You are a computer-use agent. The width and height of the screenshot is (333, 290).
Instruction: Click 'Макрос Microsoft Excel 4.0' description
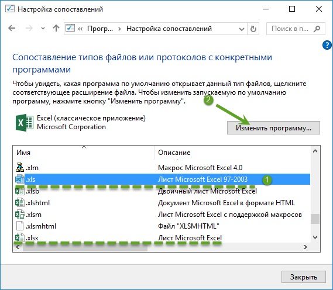point(200,168)
